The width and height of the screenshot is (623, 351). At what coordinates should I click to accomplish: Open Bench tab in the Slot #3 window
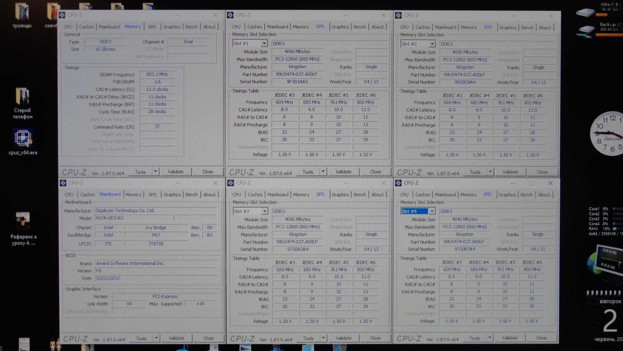pyautogui.click(x=359, y=195)
